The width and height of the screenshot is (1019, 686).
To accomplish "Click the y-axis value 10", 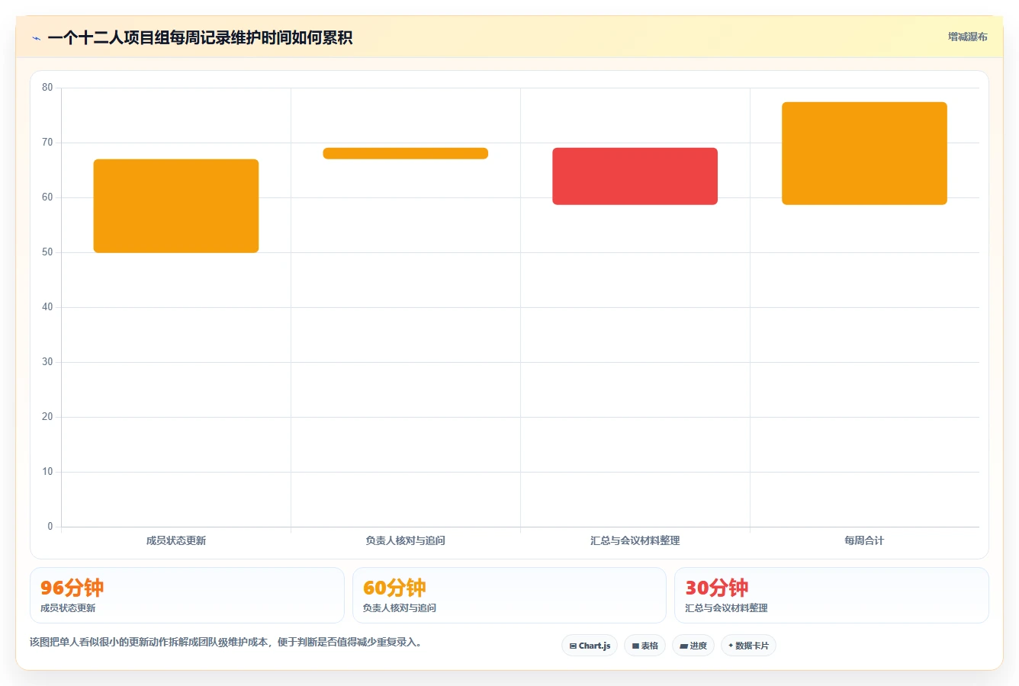I will coord(47,472).
